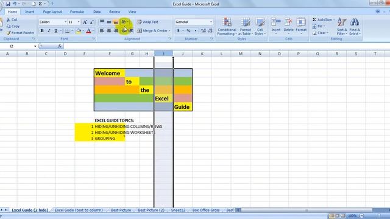Image resolution: width=390 pixels, height=219 pixels.
Task: Apply Bold formatting
Action: tap(42, 31)
